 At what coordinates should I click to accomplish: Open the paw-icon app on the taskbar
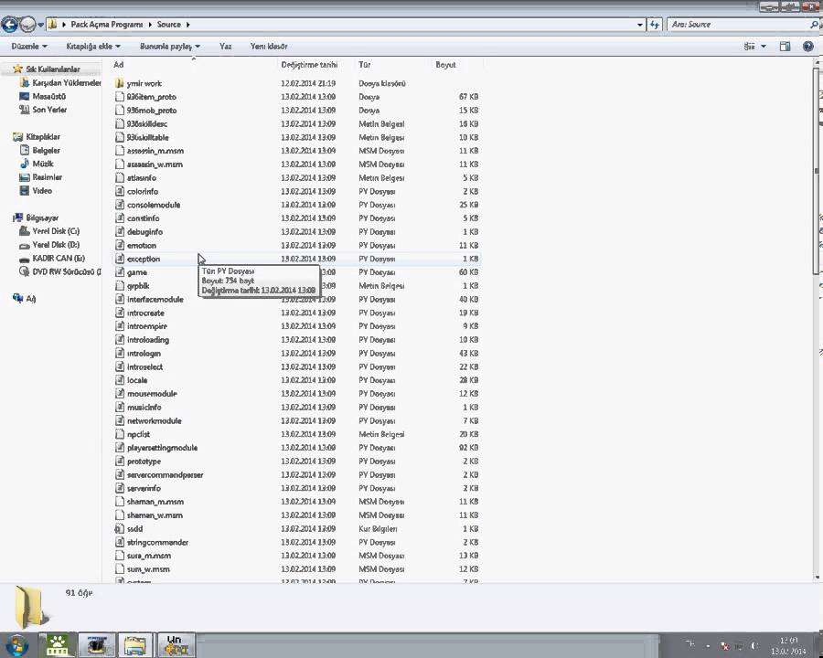(58, 645)
